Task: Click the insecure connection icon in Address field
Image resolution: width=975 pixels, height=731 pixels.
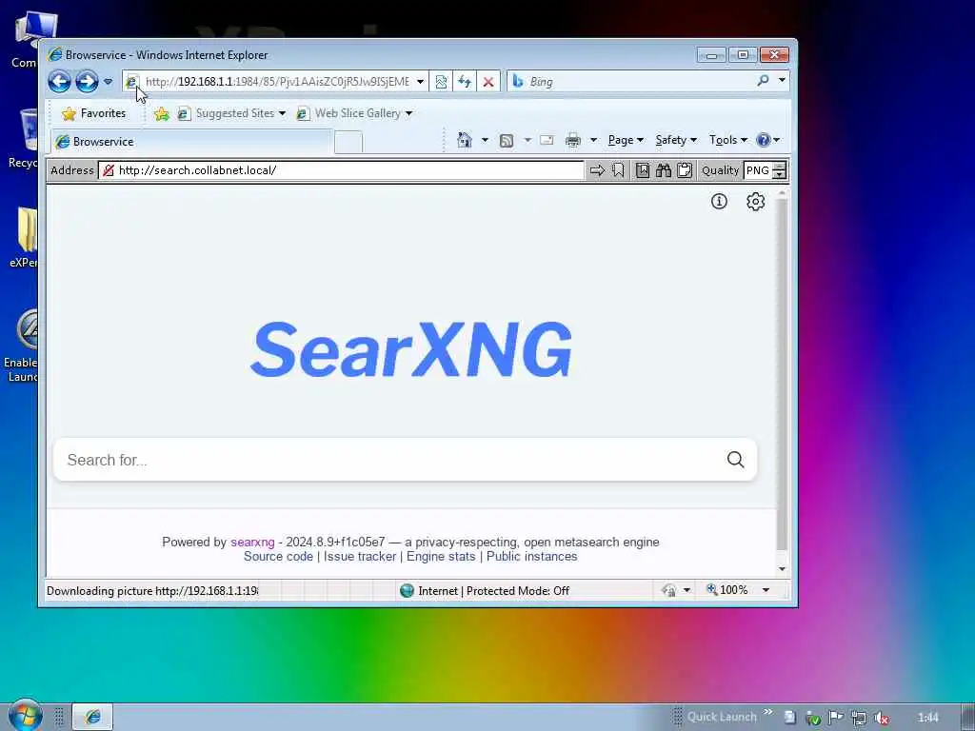Action: pos(109,170)
